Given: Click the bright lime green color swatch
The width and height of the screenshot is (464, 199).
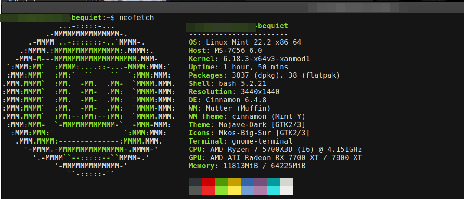Looking at the screenshot, I should click(221, 190).
